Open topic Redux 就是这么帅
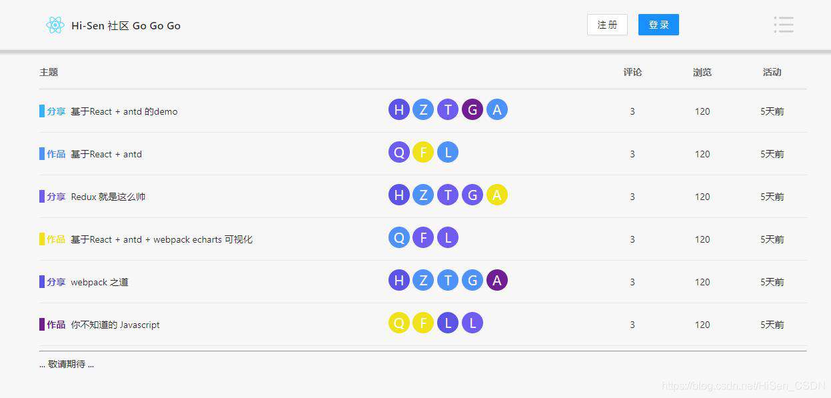 coord(108,197)
